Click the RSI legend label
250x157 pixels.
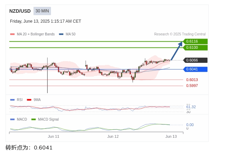pos(20,100)
